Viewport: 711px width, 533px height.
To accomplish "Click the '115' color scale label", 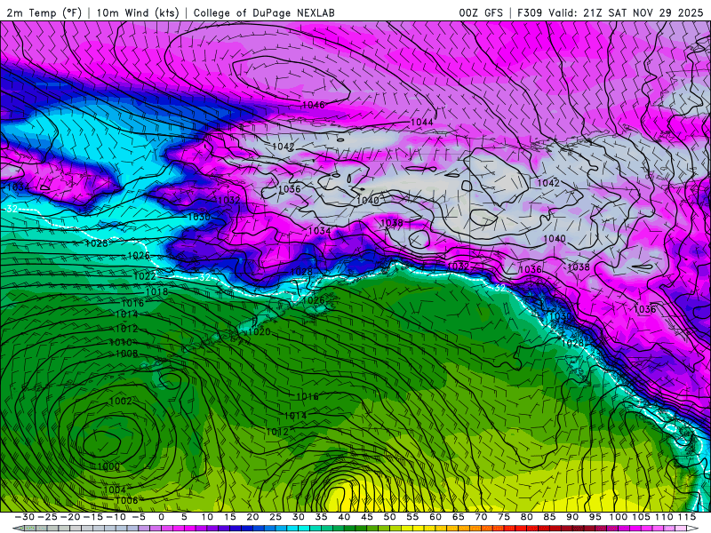I will pyautogui.click(x=686, y=517).
